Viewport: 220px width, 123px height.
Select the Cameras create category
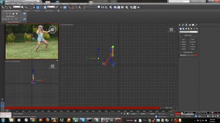point(189,29)
